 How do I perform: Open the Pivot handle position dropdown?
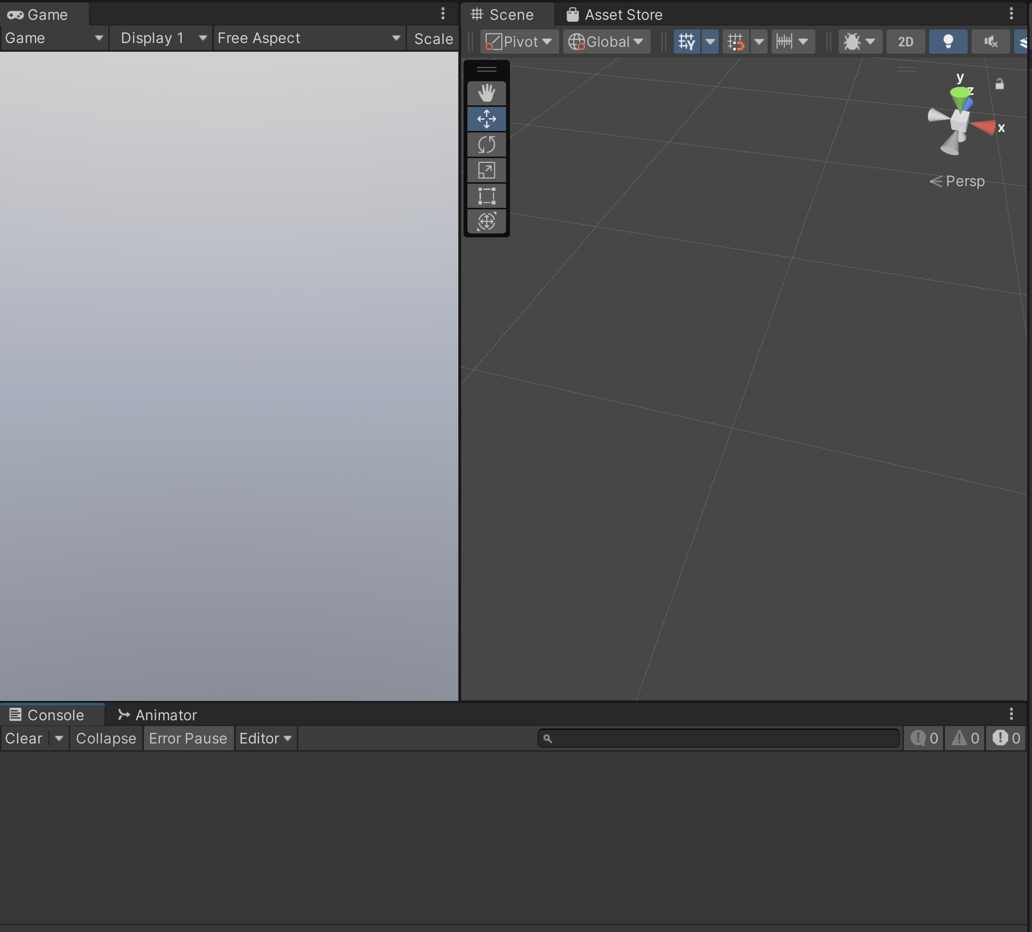click(519, 42)
